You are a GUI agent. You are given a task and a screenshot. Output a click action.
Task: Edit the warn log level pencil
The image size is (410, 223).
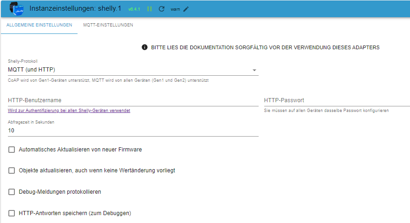click(x=186, y=9)
